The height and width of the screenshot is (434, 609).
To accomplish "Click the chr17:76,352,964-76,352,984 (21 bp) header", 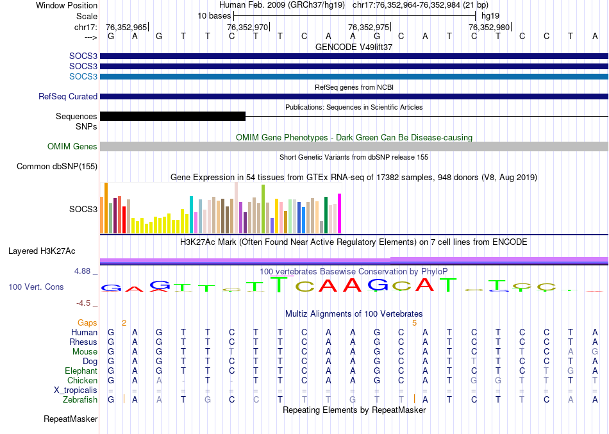I will [421, 5].
